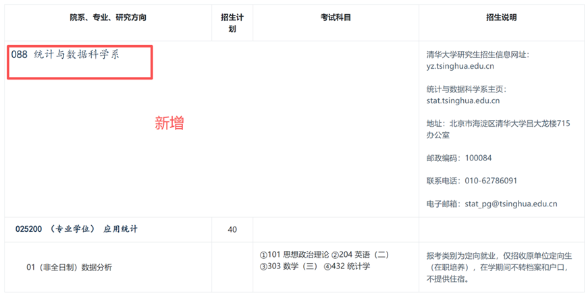Click the 088 统计与数据科学系 department title

tap(65, 55)
